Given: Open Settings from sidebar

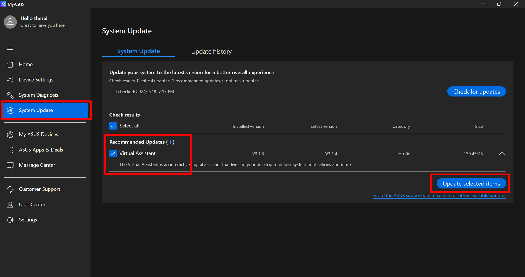Looking at the screenshot, I should pyautogui.click(x=45, y=220).
